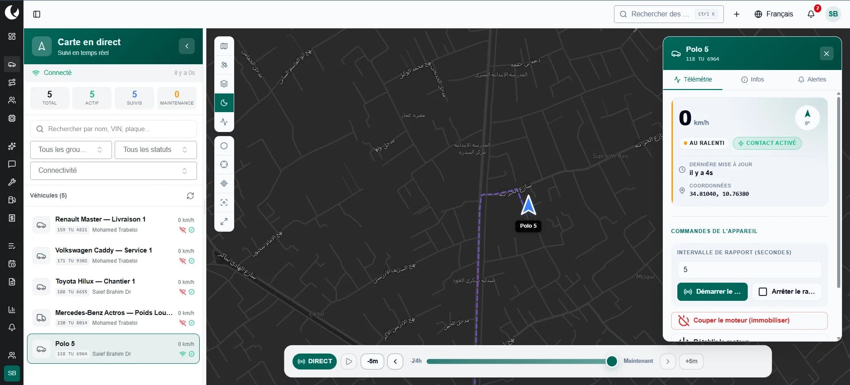Click the previous step arrow on timeline

[395, 362]
